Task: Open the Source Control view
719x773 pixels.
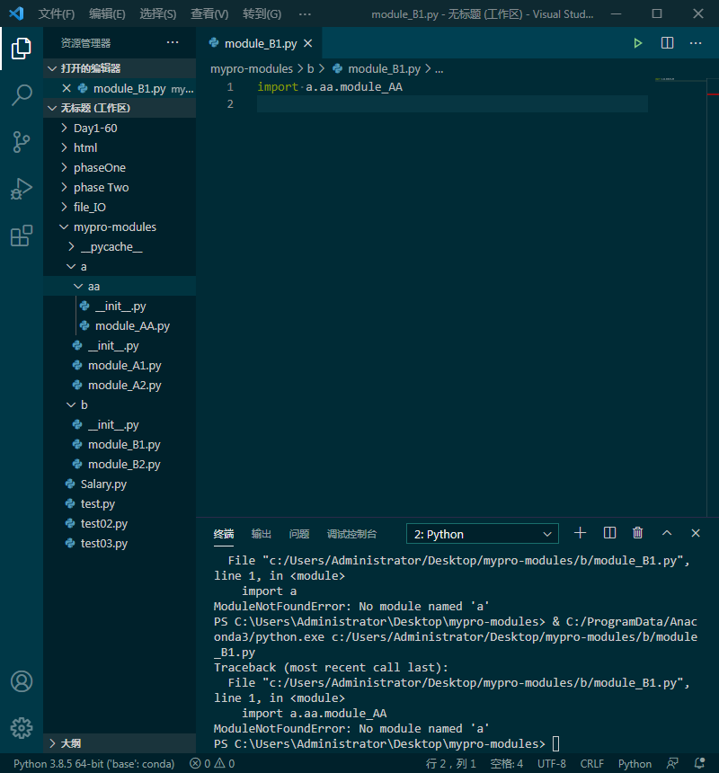Action: (22, 142)
